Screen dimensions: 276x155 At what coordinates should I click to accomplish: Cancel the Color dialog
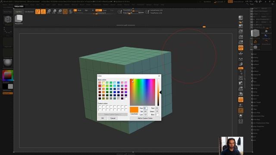113,118
